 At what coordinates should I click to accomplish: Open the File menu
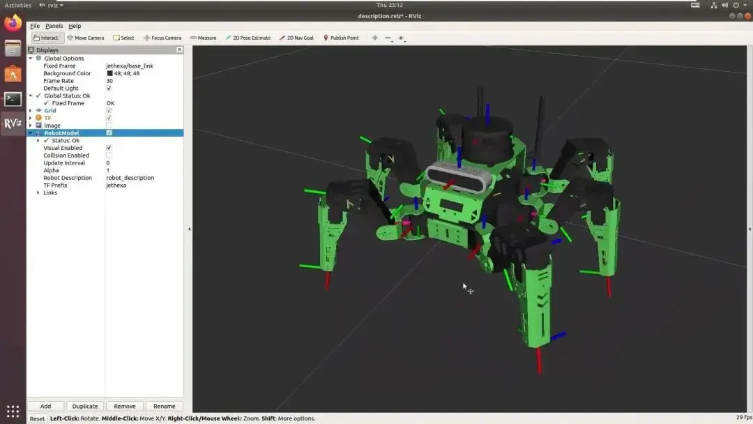click(x=35, y=26)
